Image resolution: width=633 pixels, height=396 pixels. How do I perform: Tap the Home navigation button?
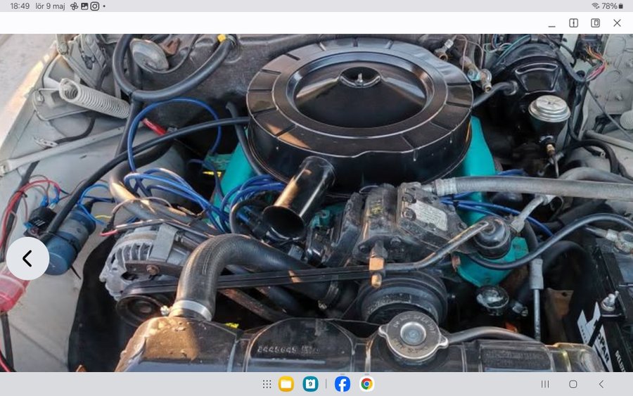pos(573,384)
